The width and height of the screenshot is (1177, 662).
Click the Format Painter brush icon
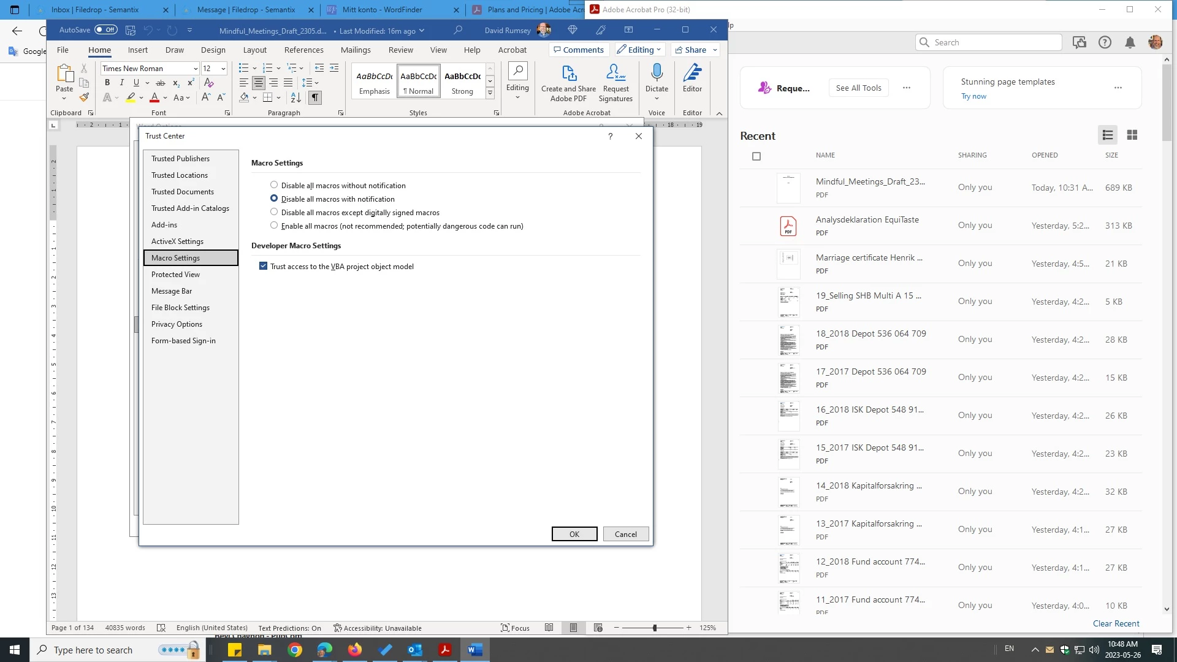84,97
